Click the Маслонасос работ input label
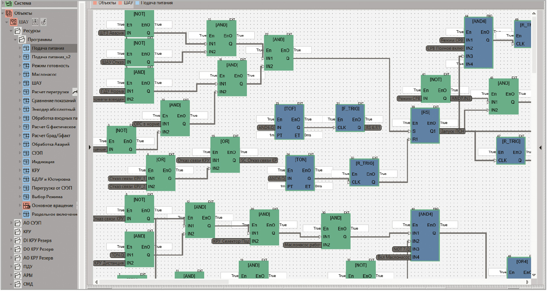 tap(302, 245)
